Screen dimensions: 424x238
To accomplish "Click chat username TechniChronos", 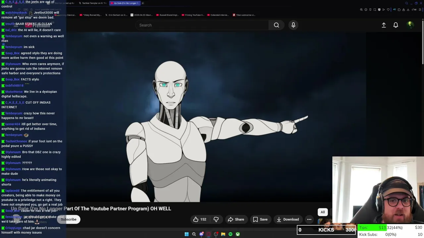I will click(16, 141).
